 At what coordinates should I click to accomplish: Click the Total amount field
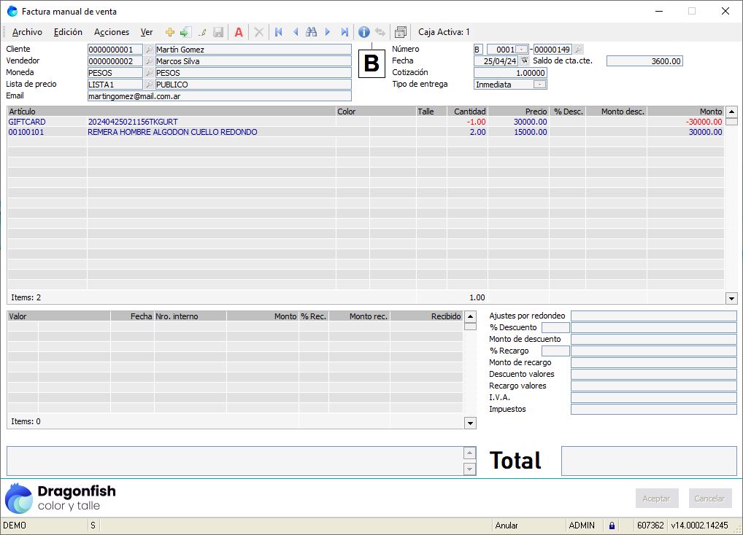649,461
